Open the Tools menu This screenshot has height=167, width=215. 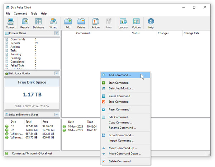click(x=34, y=14)
